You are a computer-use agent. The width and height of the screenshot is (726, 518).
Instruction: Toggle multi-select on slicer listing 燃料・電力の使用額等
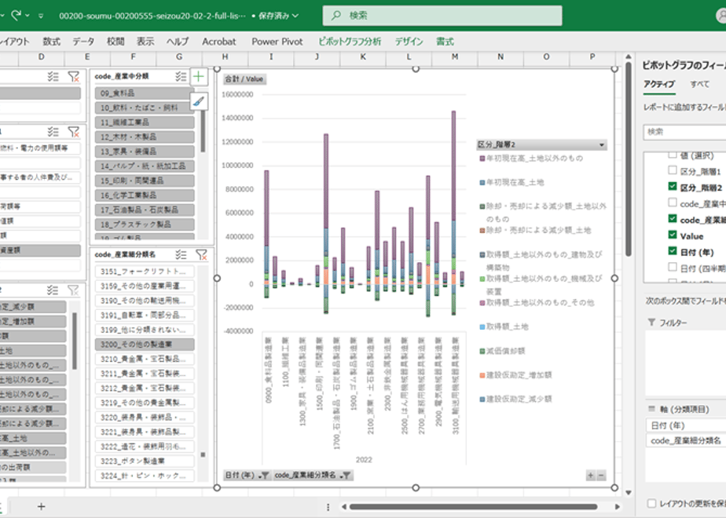pos(53,132)
